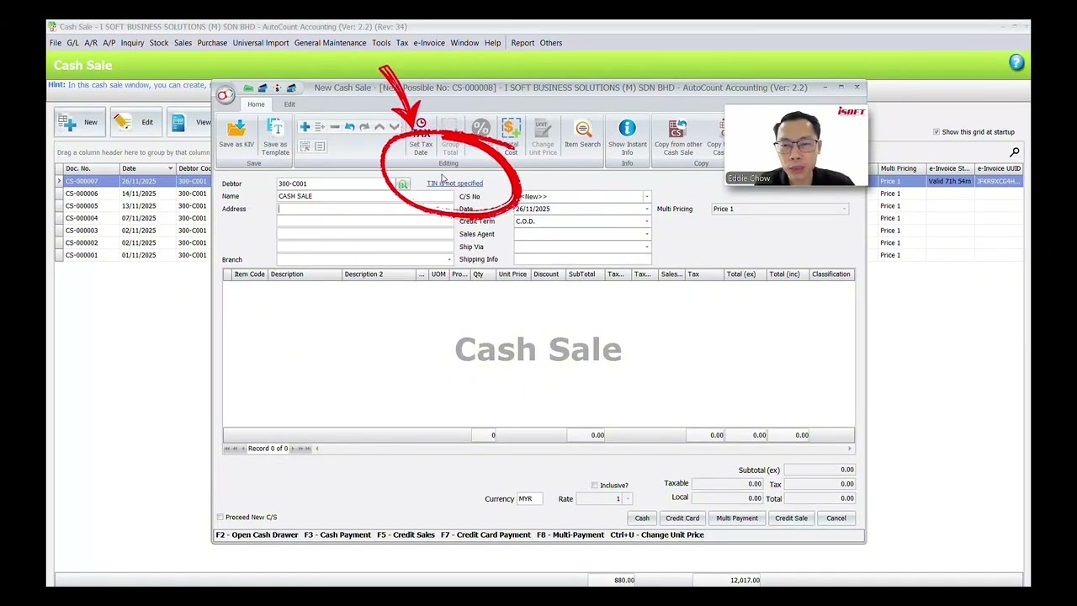
Task: Click the first quick access toolbar icon
Action: click(x=248, y=88)
